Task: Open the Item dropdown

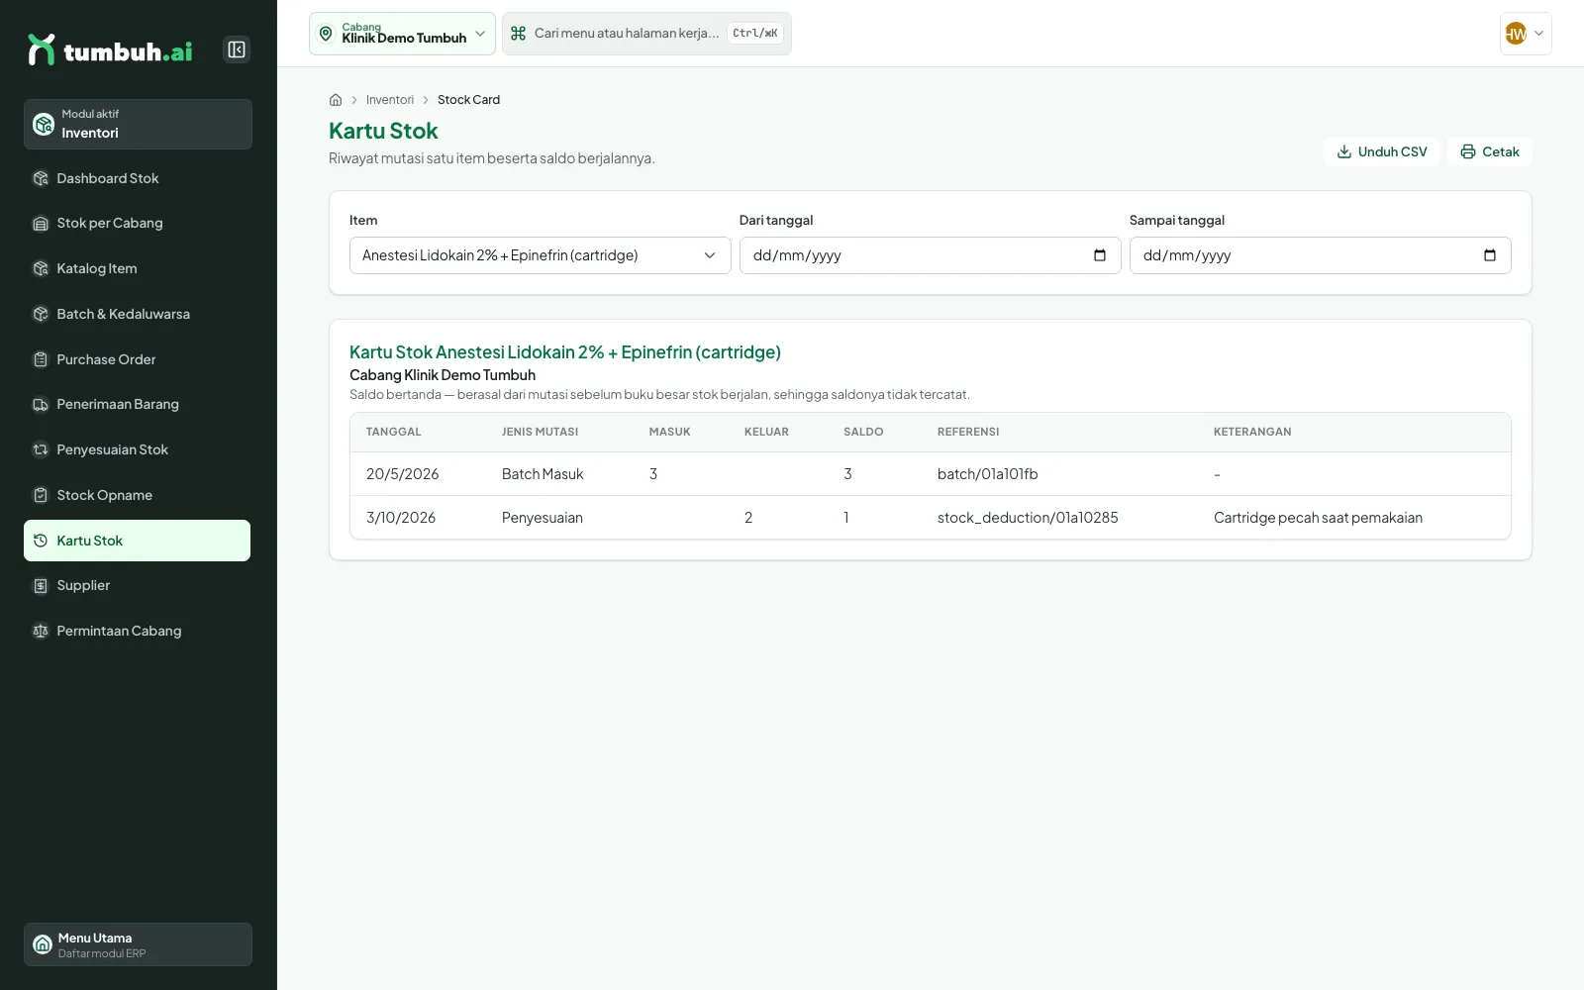Action: coord(540,255)
